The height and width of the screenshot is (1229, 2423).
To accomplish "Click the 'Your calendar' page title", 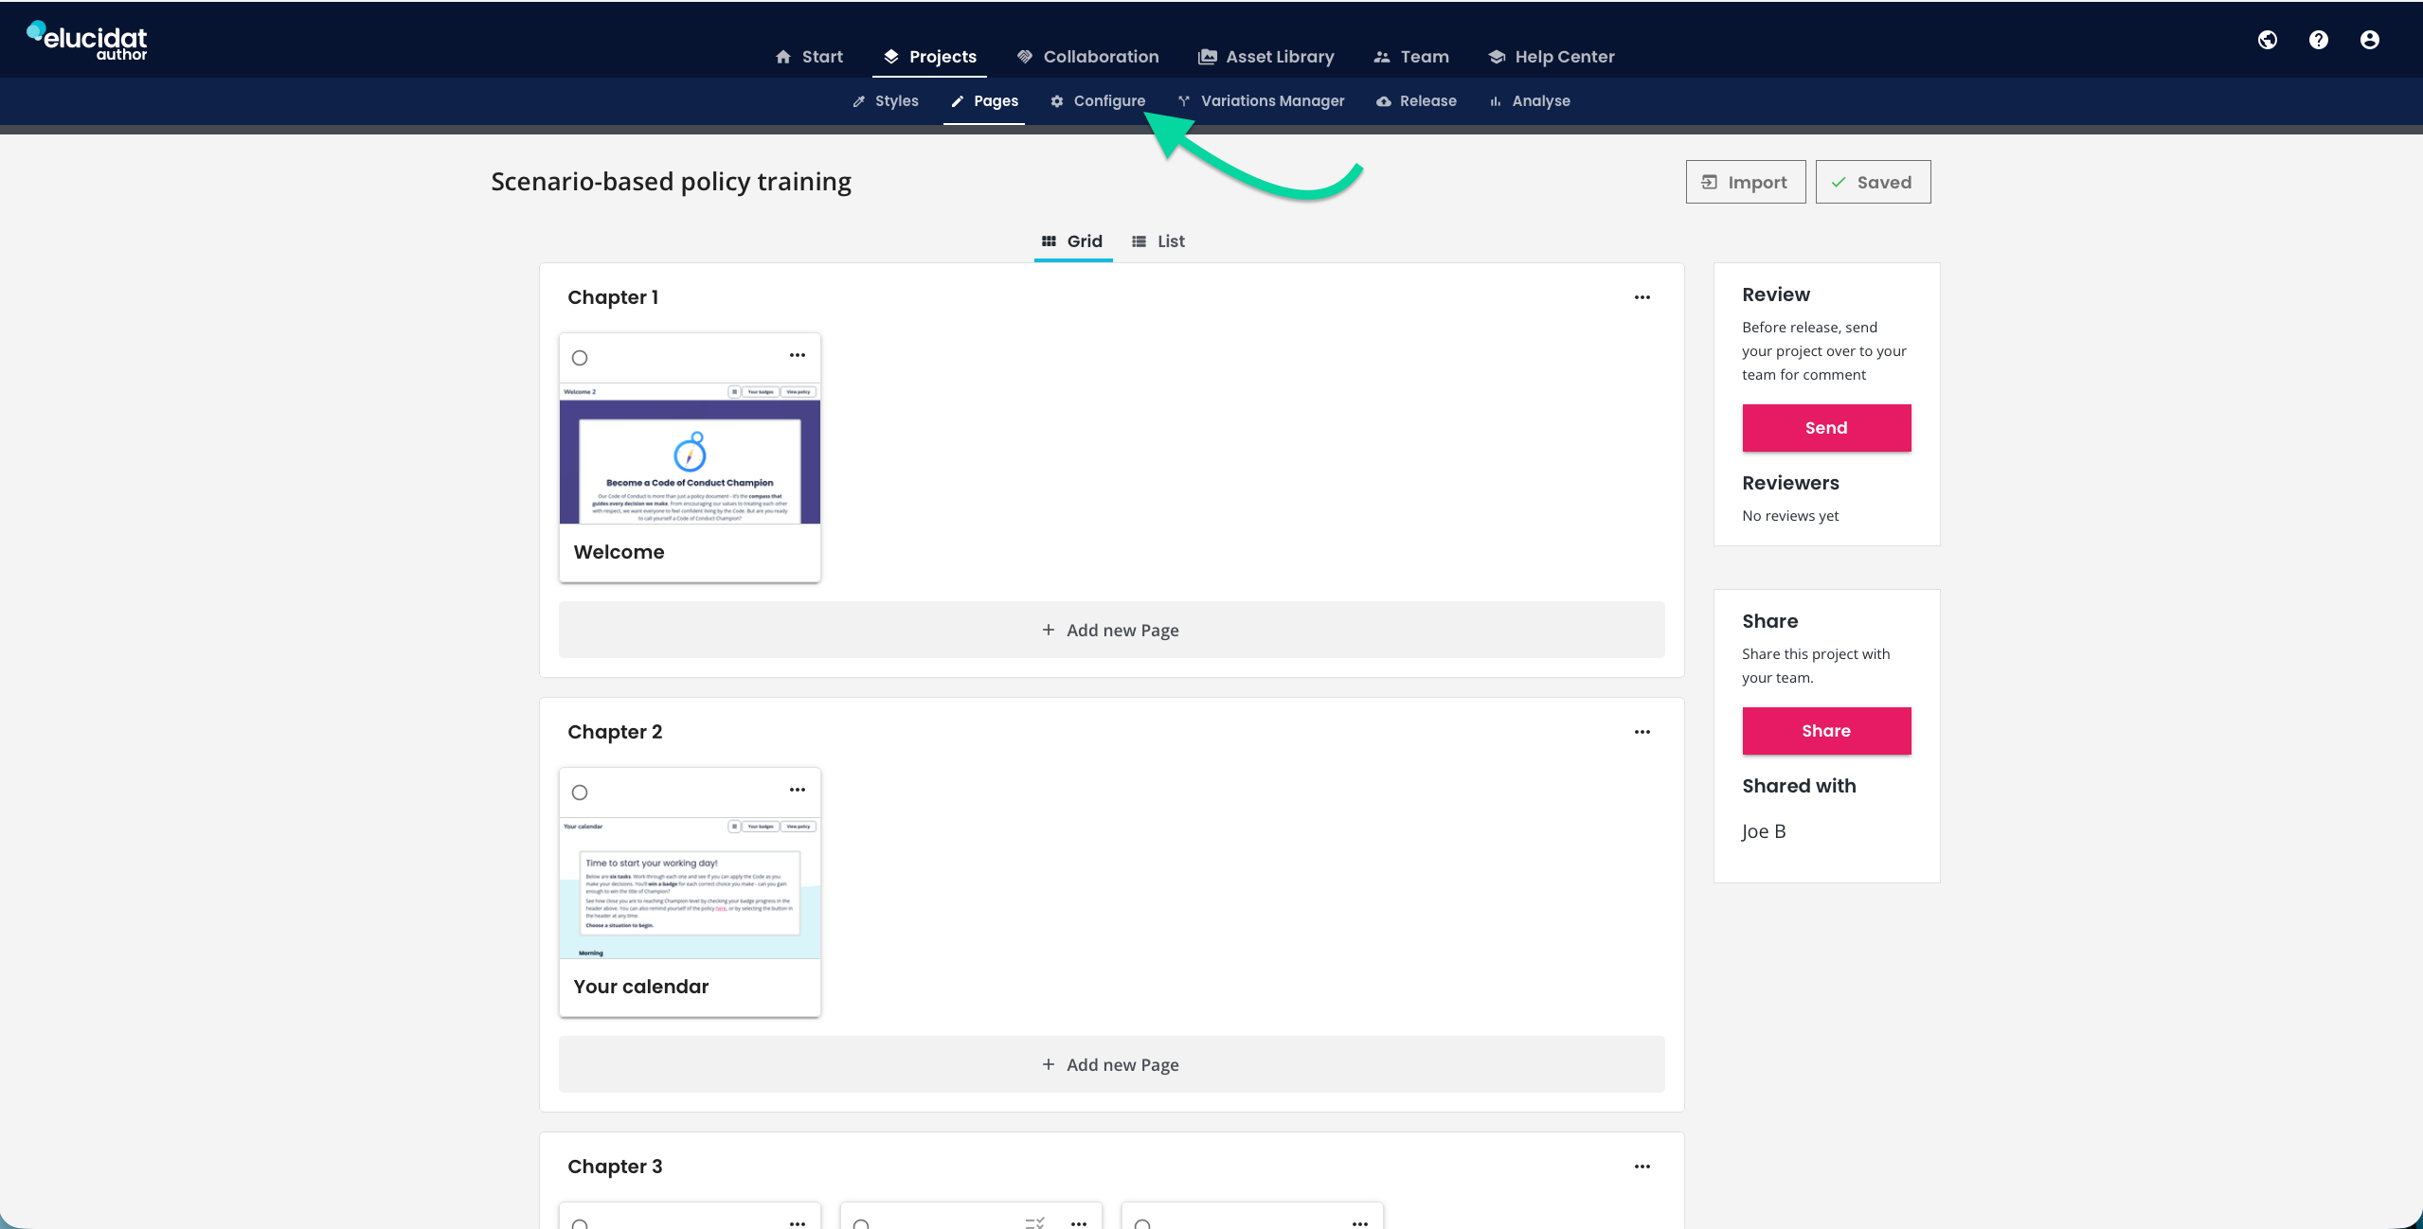I will tap(641, 987).
